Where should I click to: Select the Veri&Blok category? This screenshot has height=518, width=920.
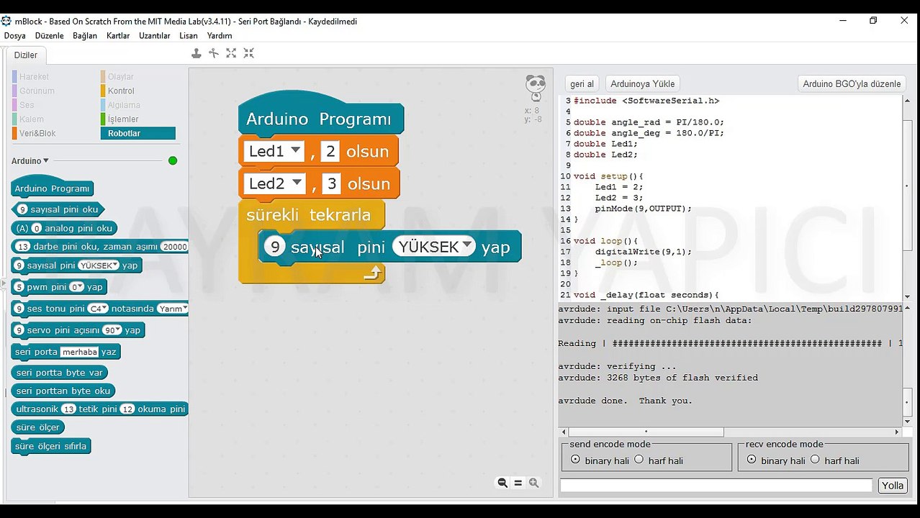tap(37, 133)
